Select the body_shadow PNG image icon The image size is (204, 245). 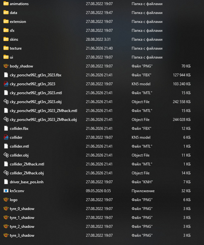6,66
